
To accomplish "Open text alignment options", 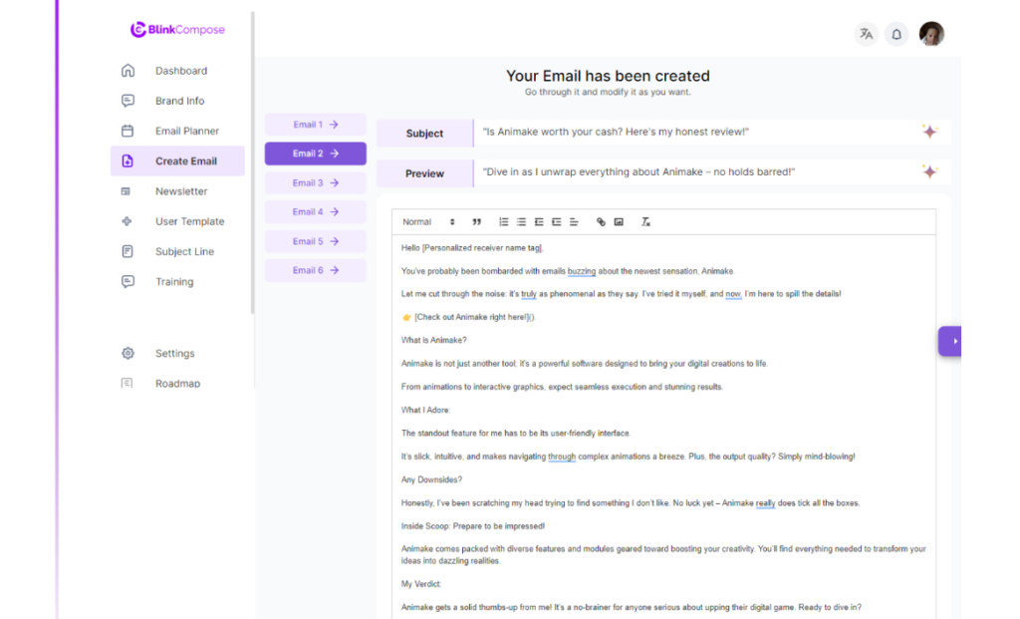I will click(574, 222).
